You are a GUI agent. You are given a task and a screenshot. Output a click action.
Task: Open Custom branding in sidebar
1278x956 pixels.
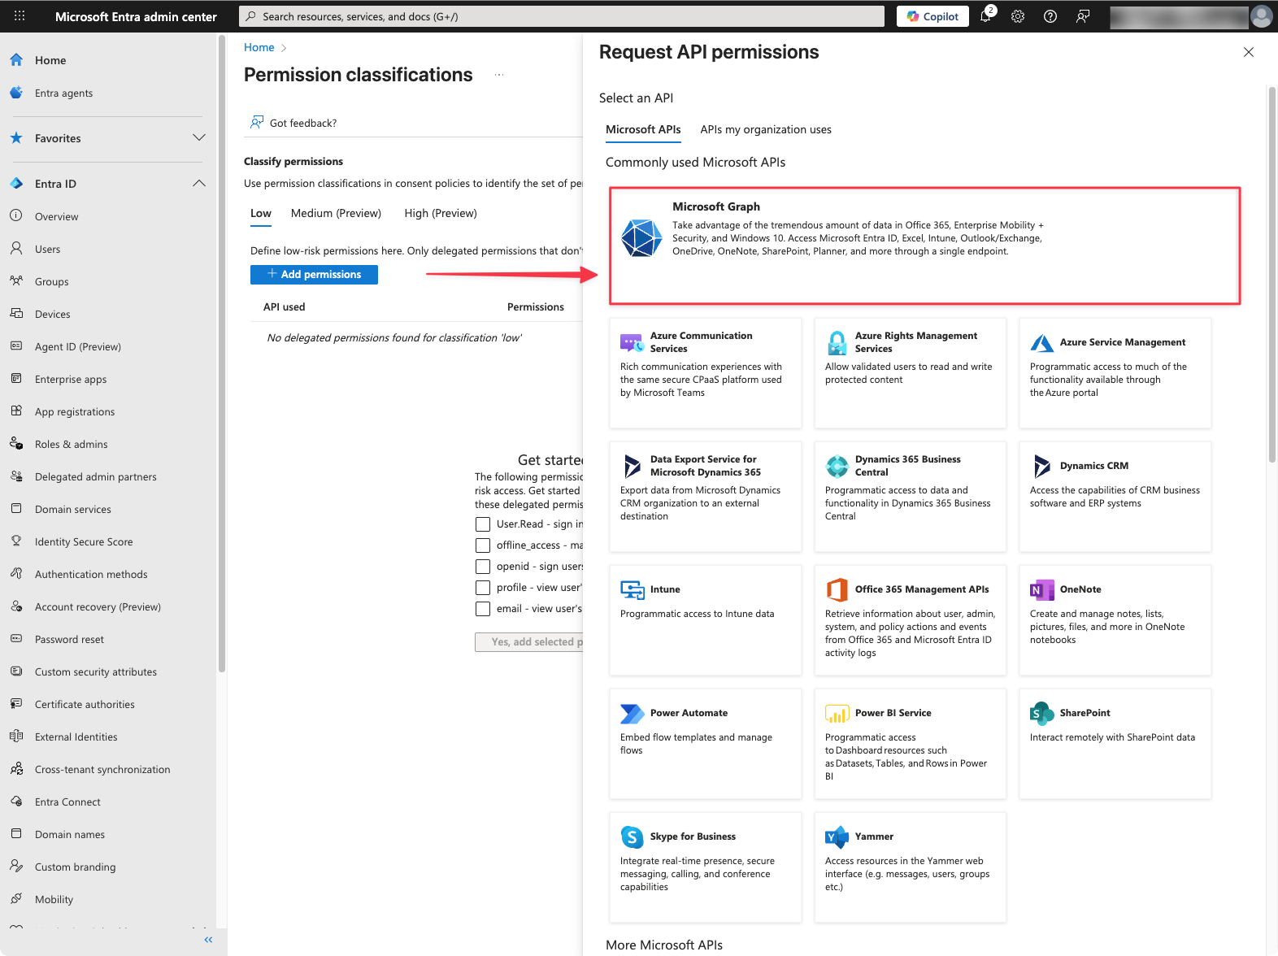[109, 867]
